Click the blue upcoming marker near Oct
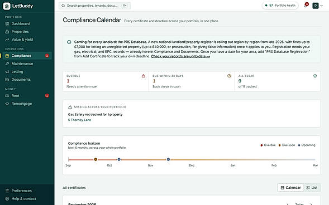329x205 pixels. point(119,159)
